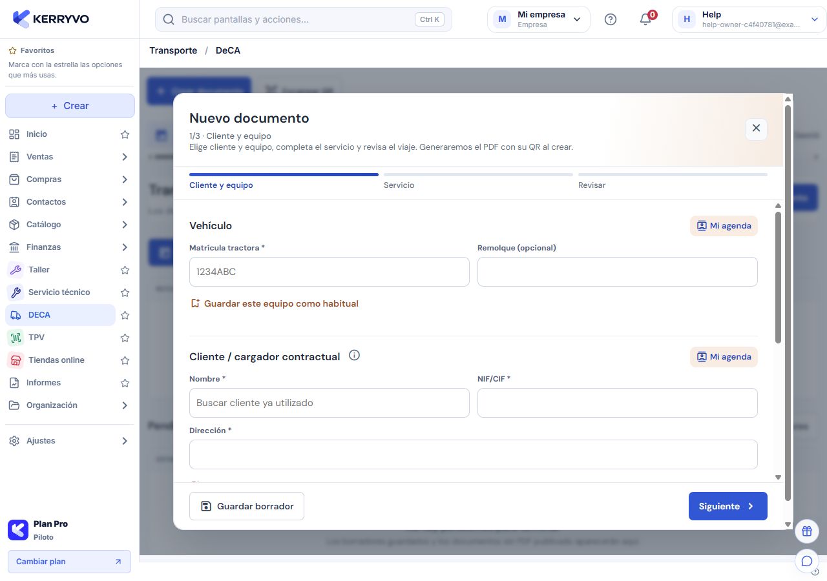827x581 pixels.
Task: Close the Nuevo documento dialog
Action: pos(756,128)
